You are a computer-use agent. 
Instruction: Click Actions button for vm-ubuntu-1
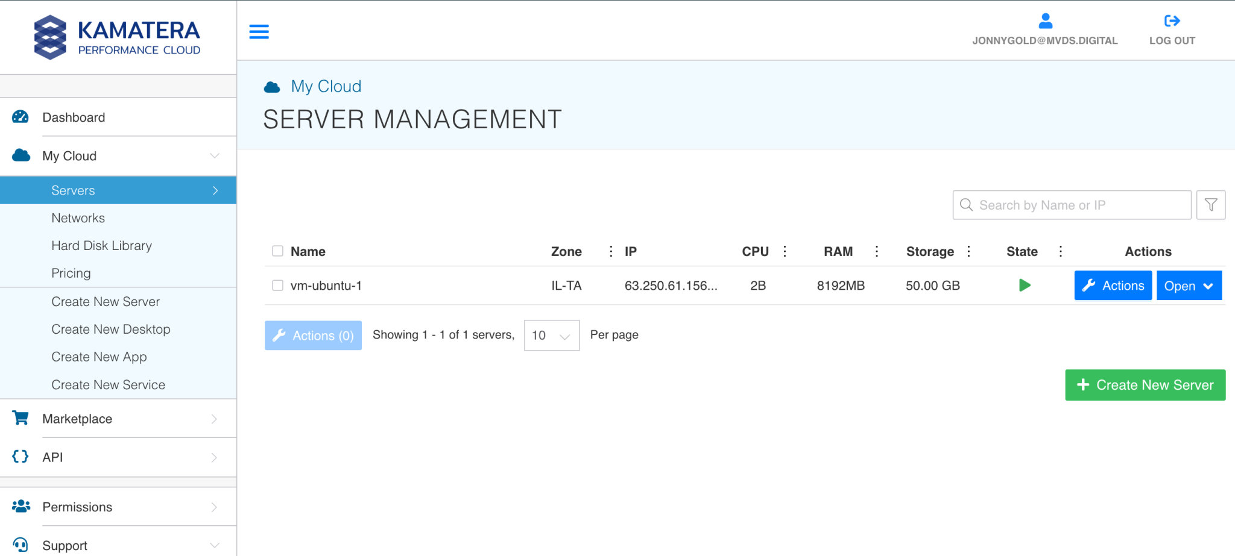point(1113,286)
